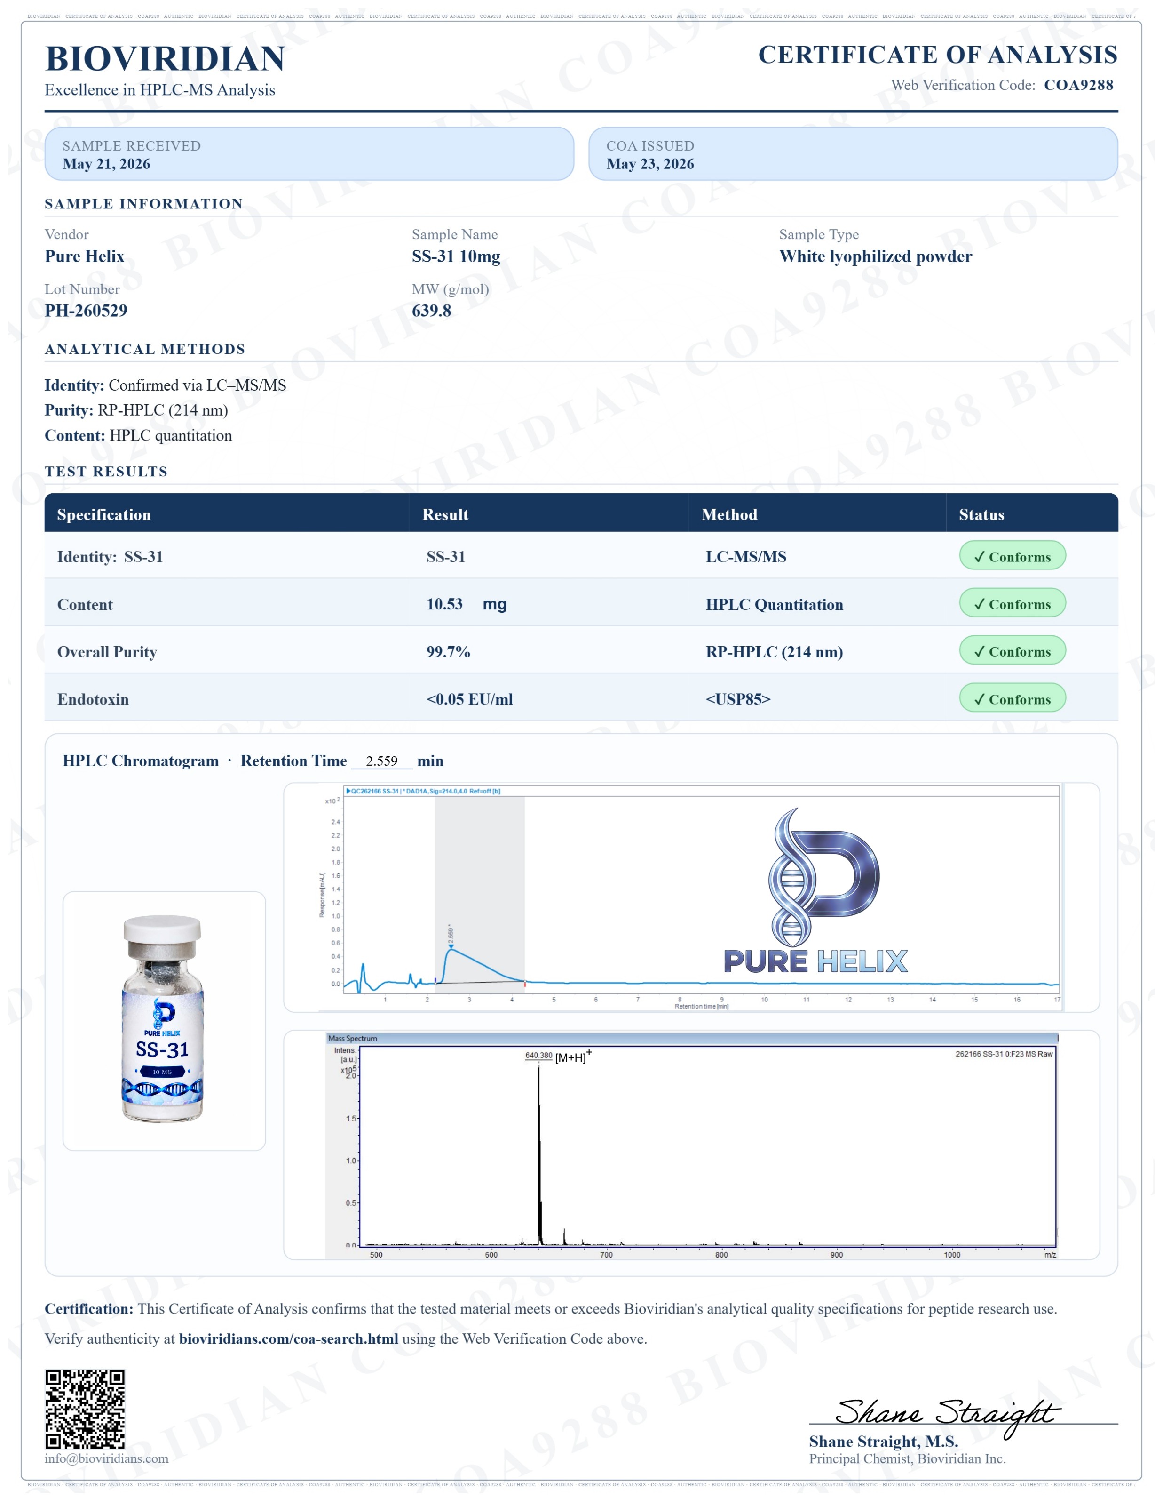Viewport: 1163px width, 1506px height.
Task: Click the retention time value 2.559
Action: click(382, 761)
